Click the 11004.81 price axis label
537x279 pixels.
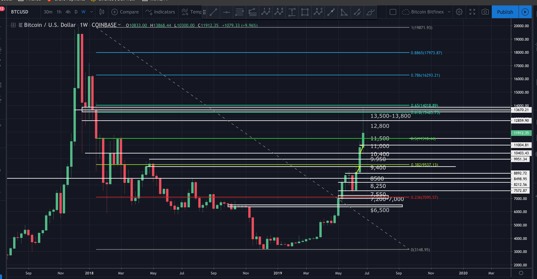(521, 145)
